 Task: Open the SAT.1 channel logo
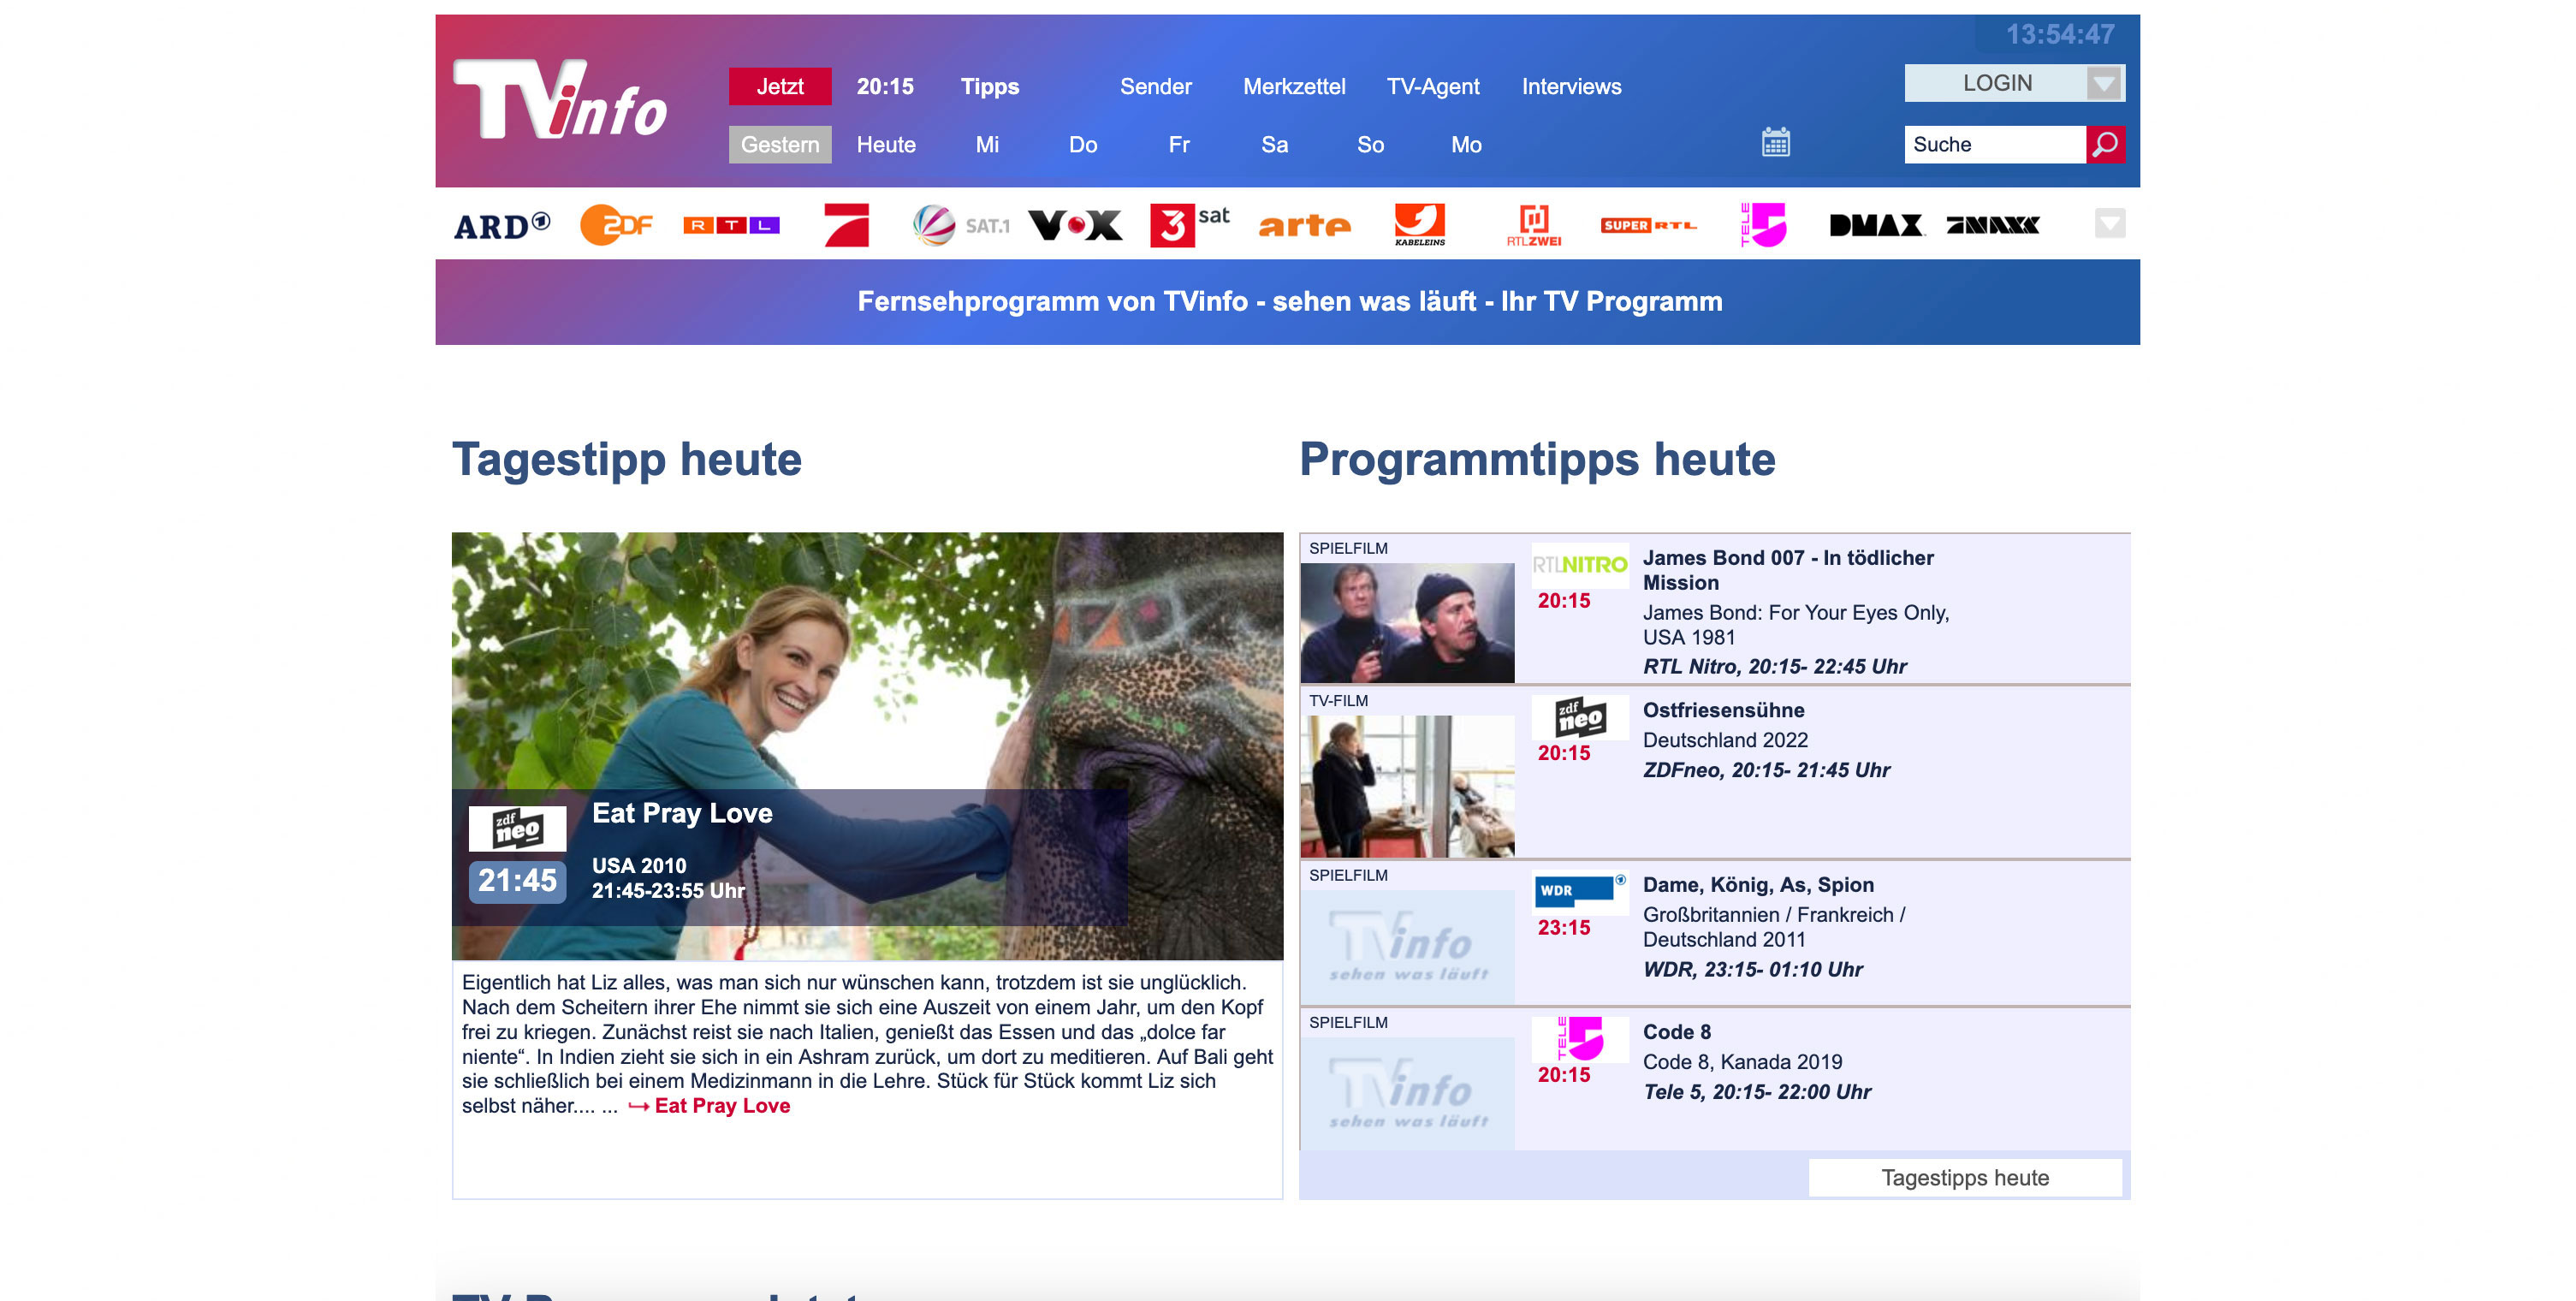[961, 225]
